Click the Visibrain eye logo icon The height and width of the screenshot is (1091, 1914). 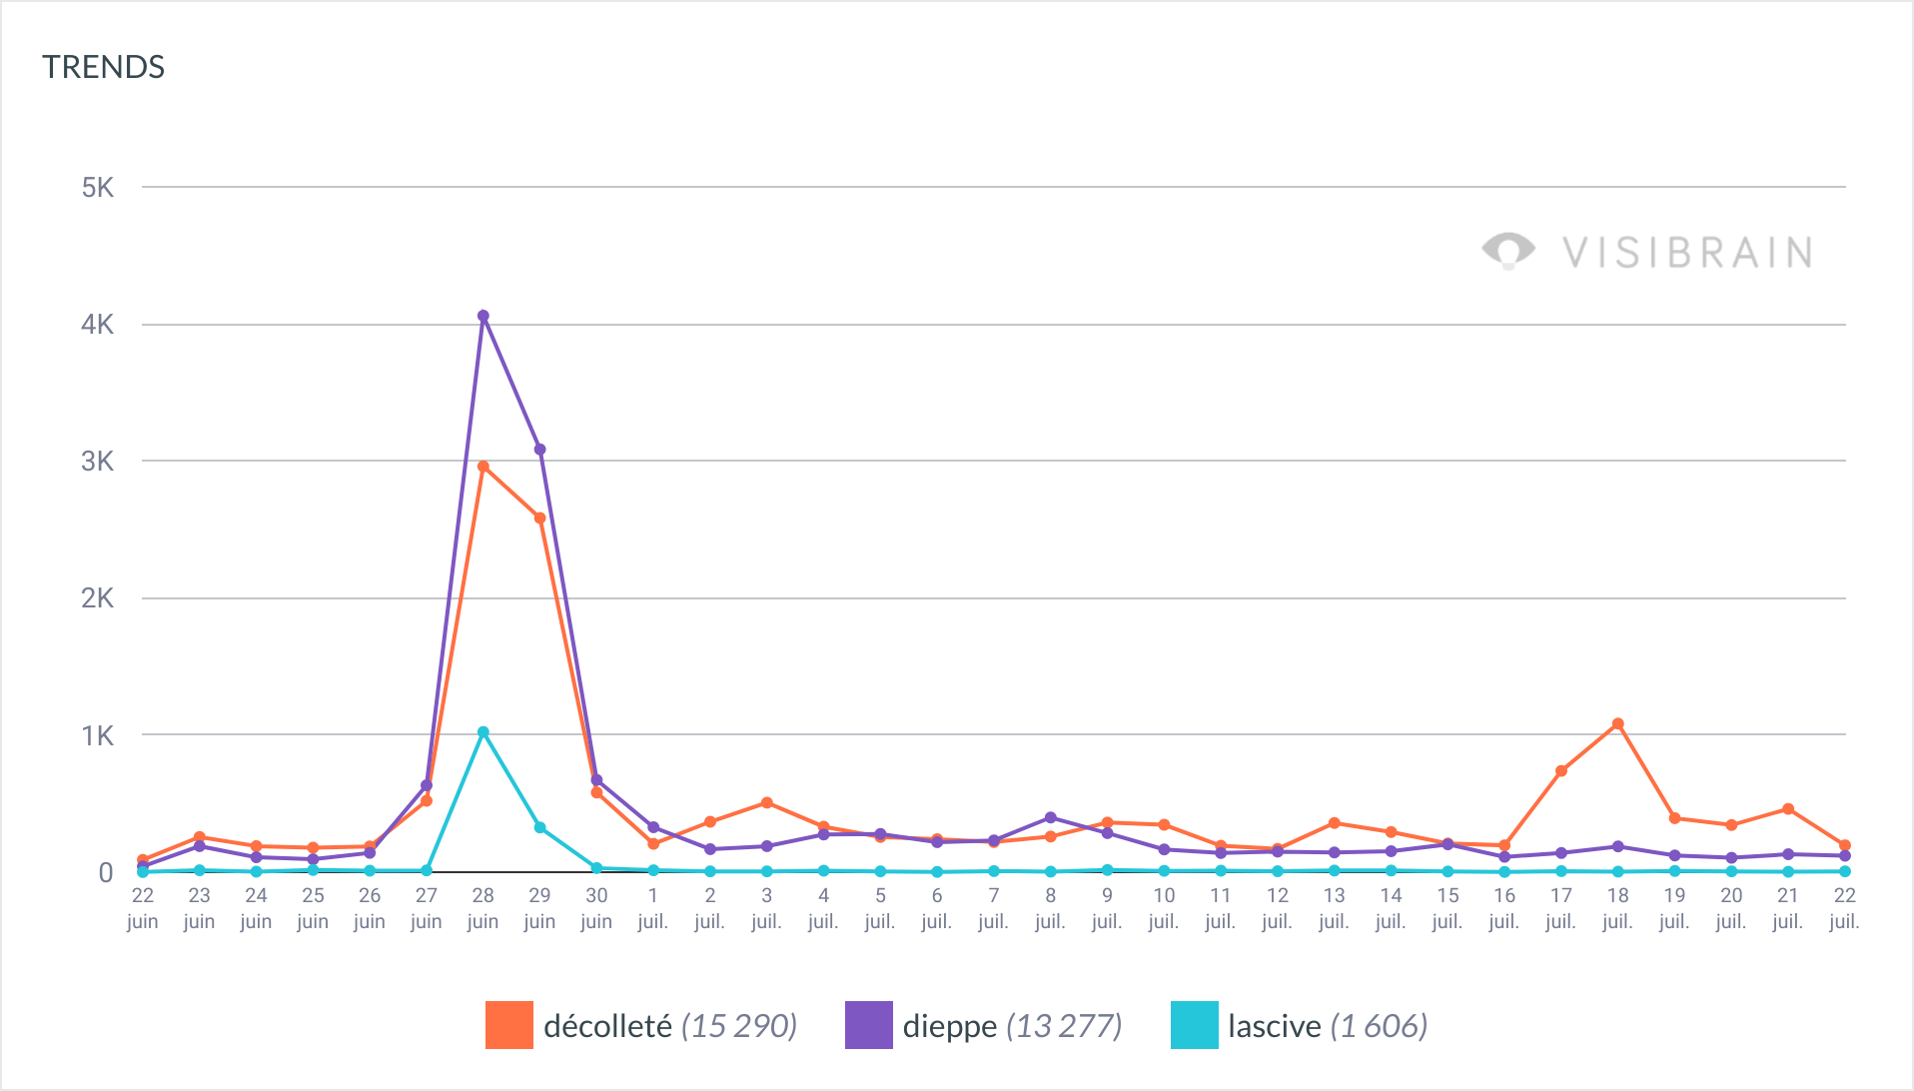point(1508,250)
